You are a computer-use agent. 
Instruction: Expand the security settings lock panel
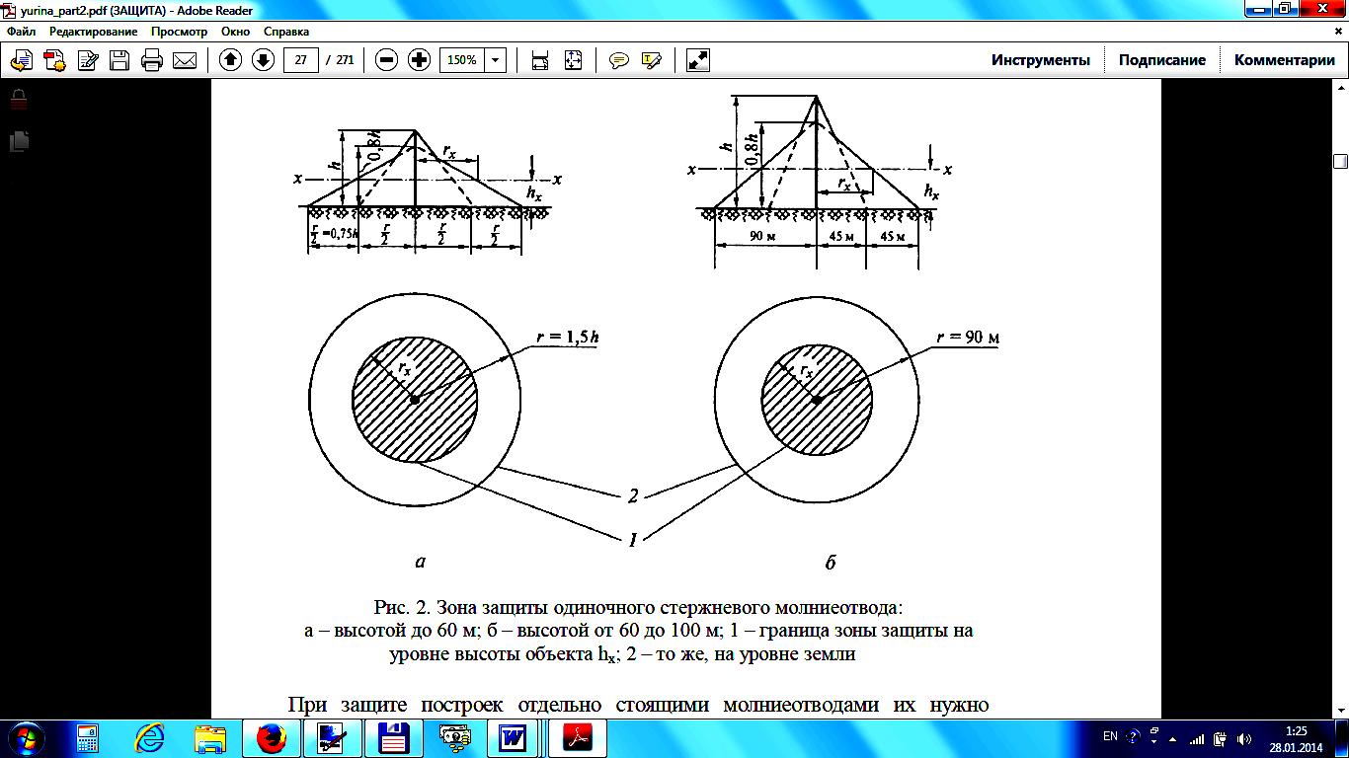(19, 100)
